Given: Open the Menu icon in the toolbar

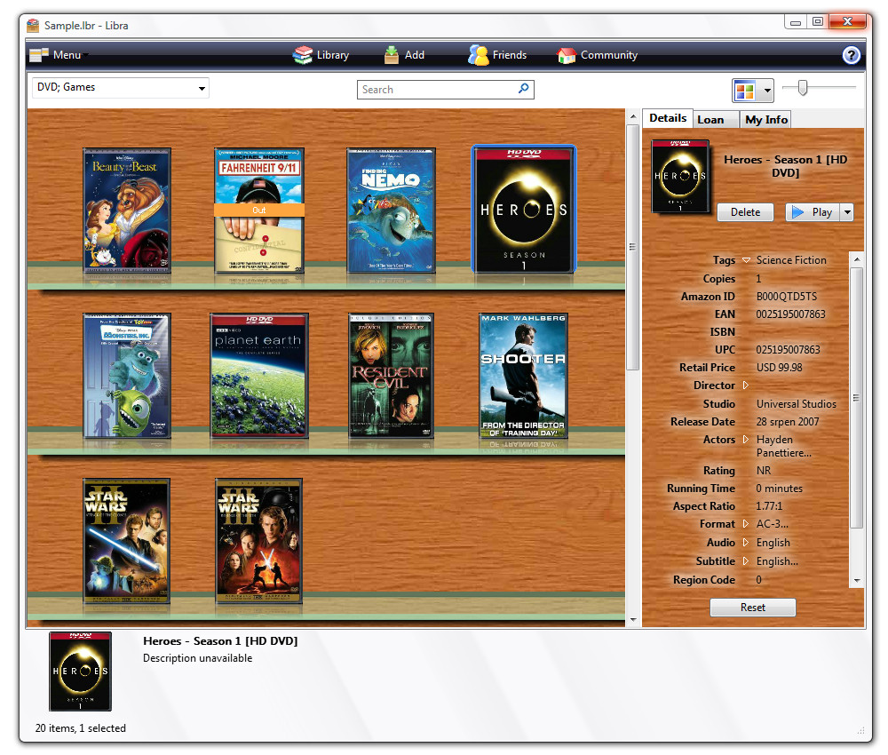Looking at the screenshot, I should pyautogui.click(x=38, y=55).
